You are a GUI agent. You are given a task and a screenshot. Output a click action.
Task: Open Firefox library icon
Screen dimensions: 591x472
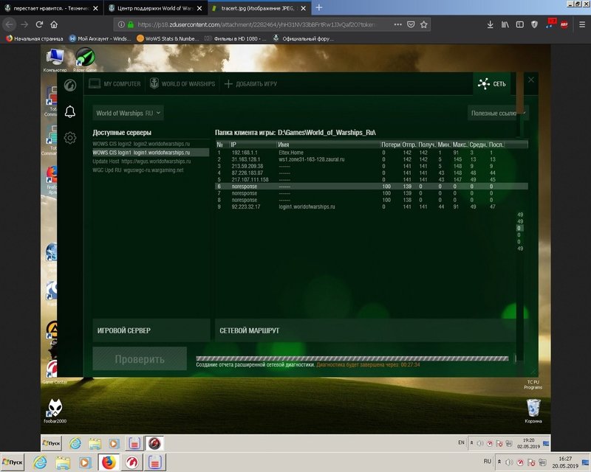(x=505, y=24)
